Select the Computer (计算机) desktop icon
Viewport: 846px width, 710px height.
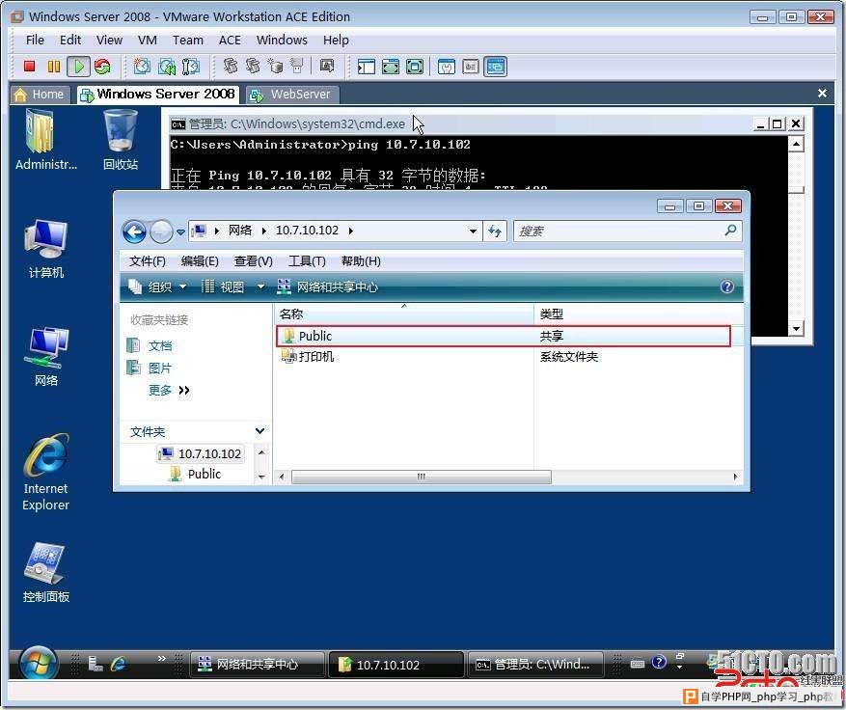(46, 249)
